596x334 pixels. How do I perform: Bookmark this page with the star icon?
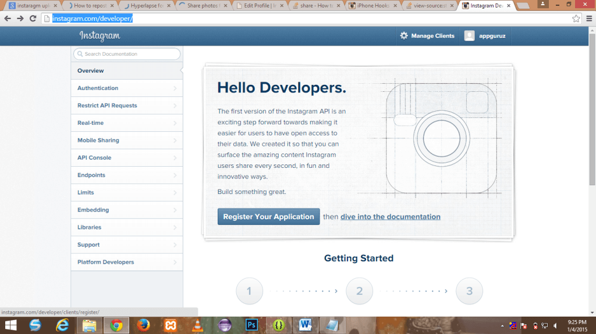click(576, 18)
